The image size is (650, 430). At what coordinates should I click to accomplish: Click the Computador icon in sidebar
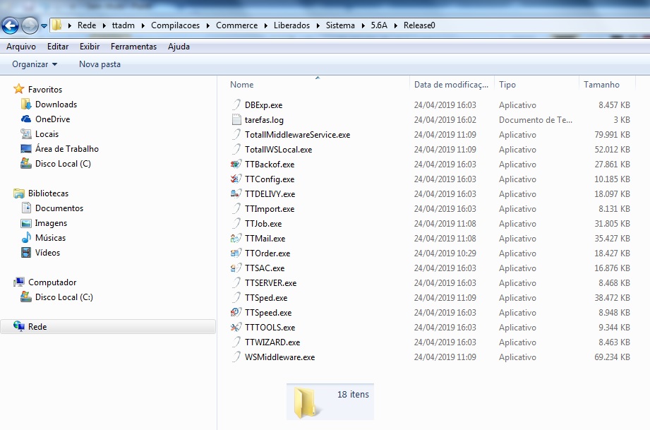click(x=18, y=282)
